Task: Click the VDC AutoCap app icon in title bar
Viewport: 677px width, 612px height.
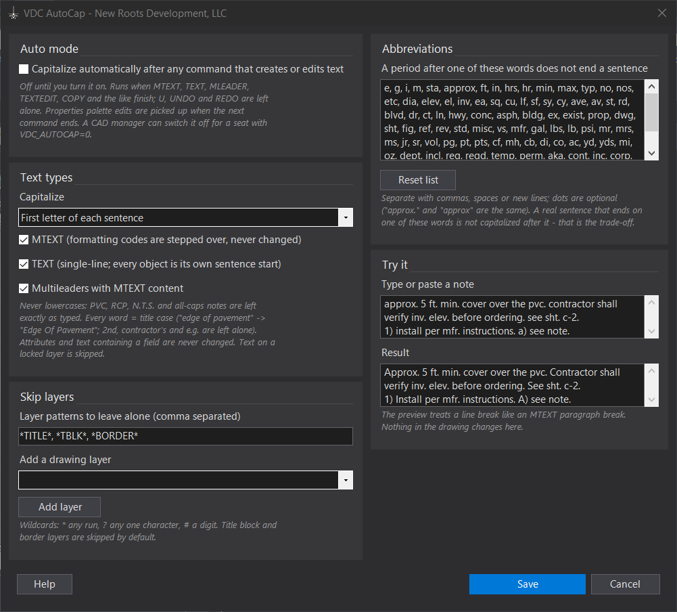Action: (x=14, y=14)
